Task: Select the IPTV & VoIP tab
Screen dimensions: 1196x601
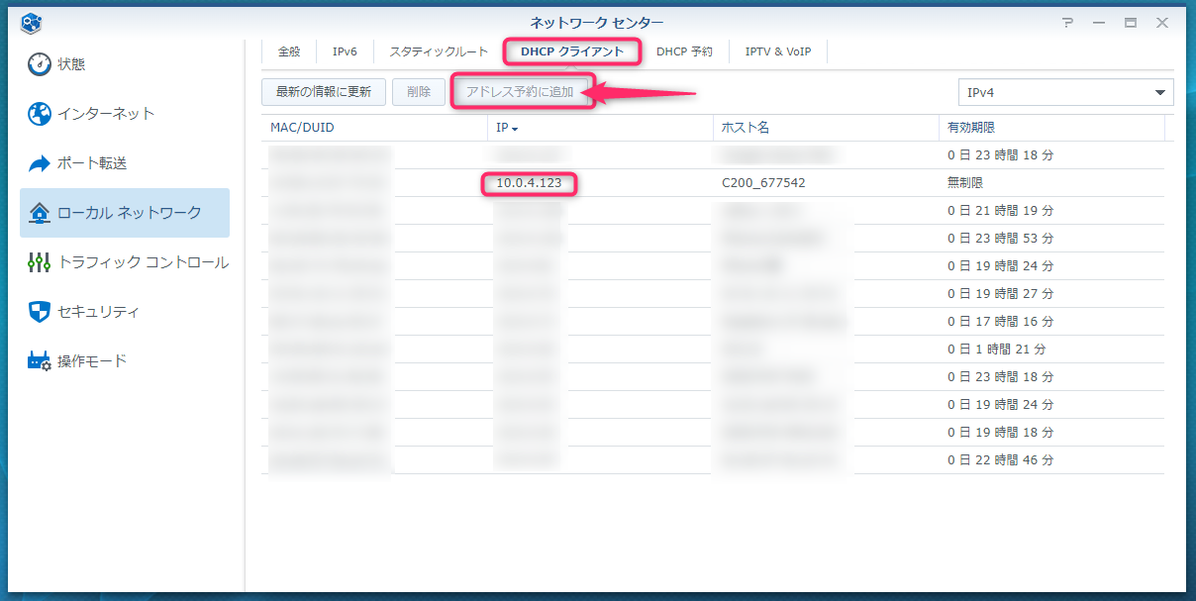Action: point(778,51)
